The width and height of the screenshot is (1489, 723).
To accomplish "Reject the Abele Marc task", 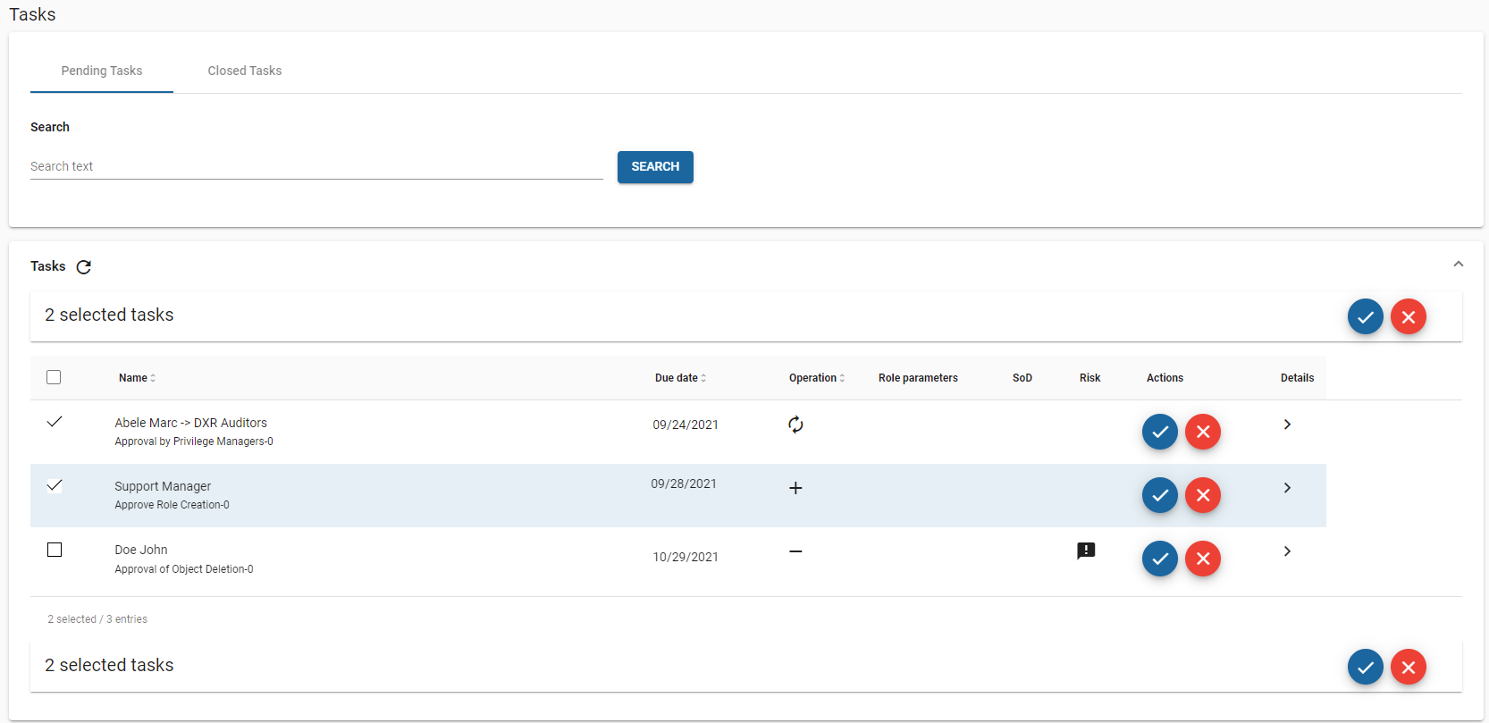I will point(1202,432).
